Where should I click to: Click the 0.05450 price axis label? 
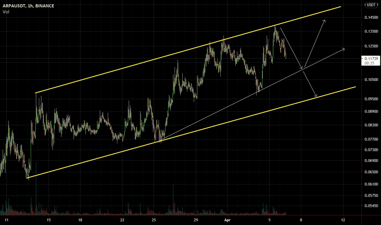point(371,206)
